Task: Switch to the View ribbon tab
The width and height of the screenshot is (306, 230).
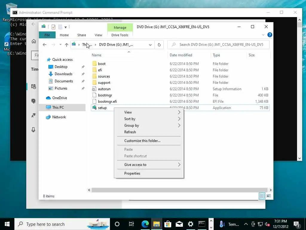Action: [98, 35]
